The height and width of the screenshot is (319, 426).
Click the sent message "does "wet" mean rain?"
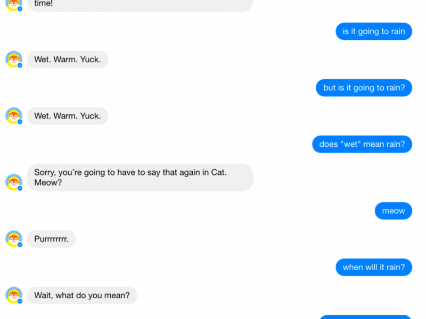[362, 144]
